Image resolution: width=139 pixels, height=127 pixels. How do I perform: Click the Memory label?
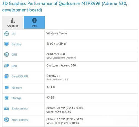pyautogui.click(x=17, y=88)
